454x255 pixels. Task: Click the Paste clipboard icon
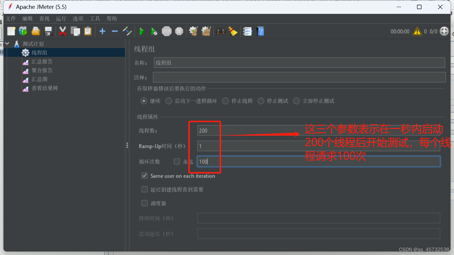(88, 31)
